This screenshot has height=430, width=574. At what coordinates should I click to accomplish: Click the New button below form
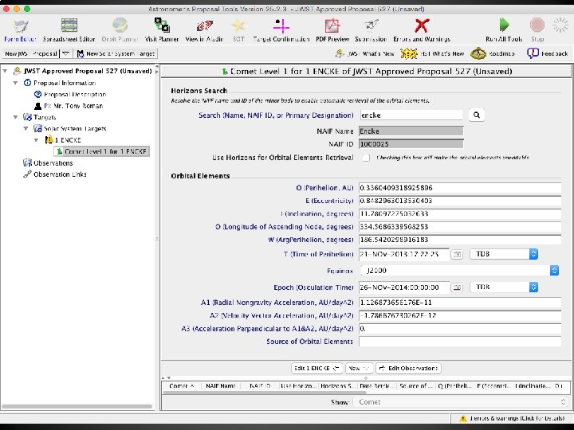coord(359,368)
